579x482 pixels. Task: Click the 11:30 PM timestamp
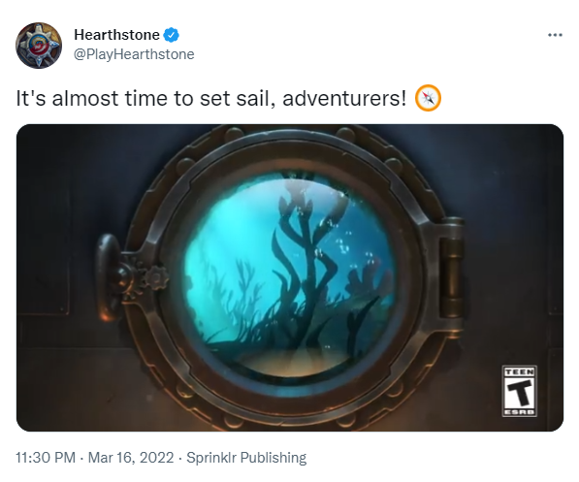[46, 458]
